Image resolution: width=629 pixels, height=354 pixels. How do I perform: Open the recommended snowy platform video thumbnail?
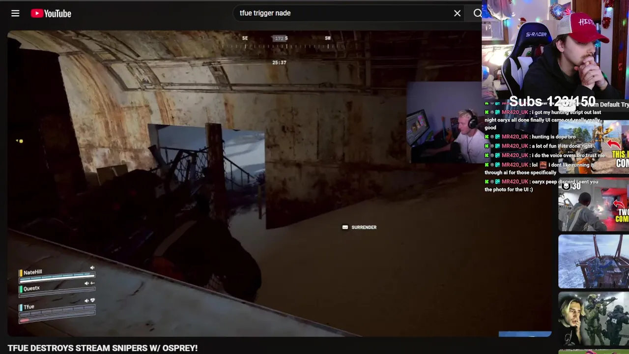coord(594,262)
